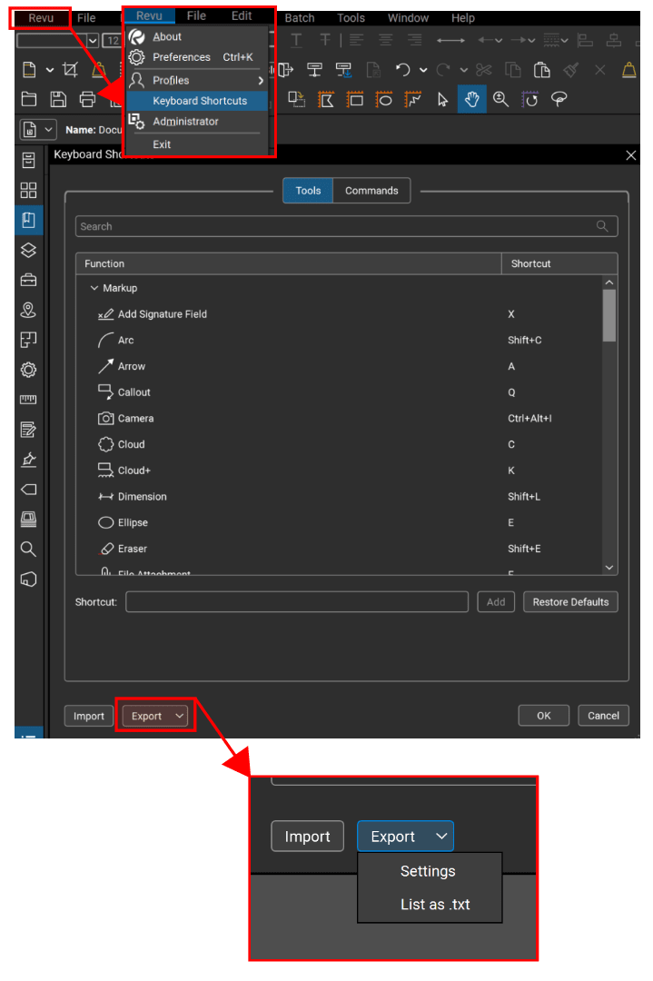Image resolution: width=653 pixels, height=981 pixels.
Task: Click the Shortcut input field
Action: point(297,602)
